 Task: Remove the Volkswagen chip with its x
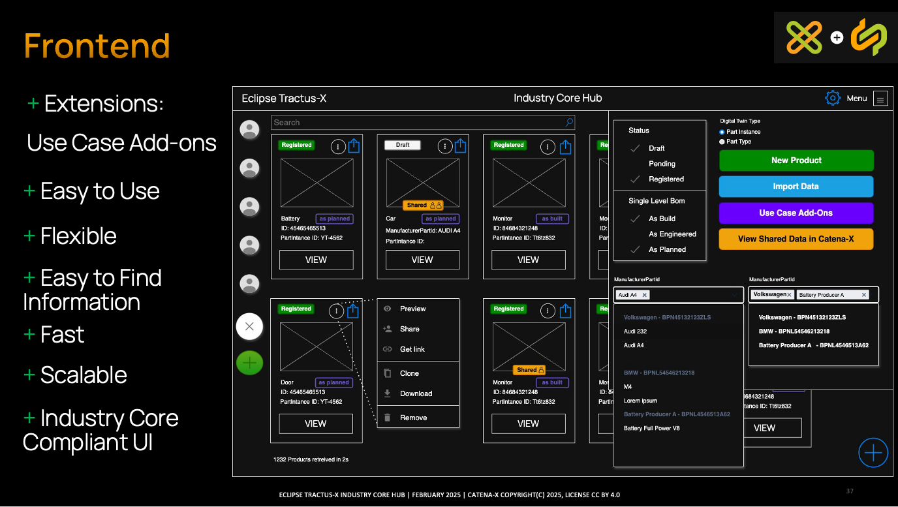pyautogui.click(x=789, y=295)
